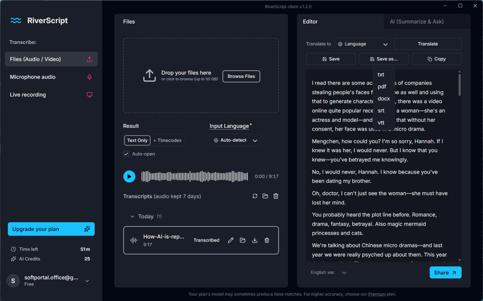Share the transcript

click(x=446, y=272)
